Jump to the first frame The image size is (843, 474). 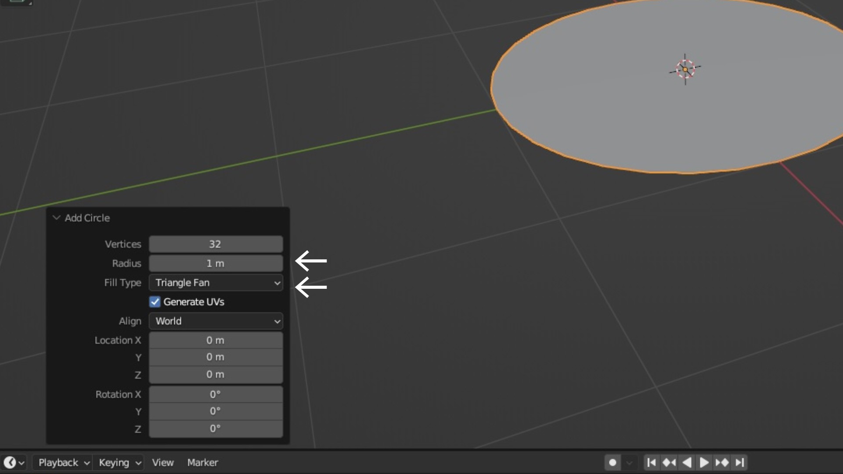(x=652, y=463)
